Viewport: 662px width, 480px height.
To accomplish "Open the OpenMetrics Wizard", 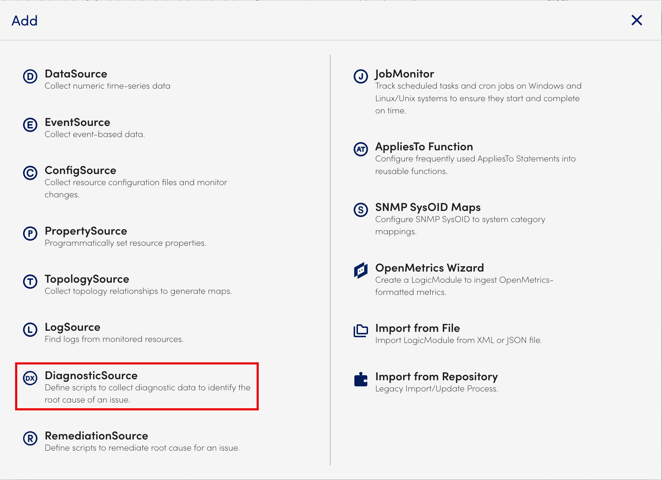I will pos(429,268).
